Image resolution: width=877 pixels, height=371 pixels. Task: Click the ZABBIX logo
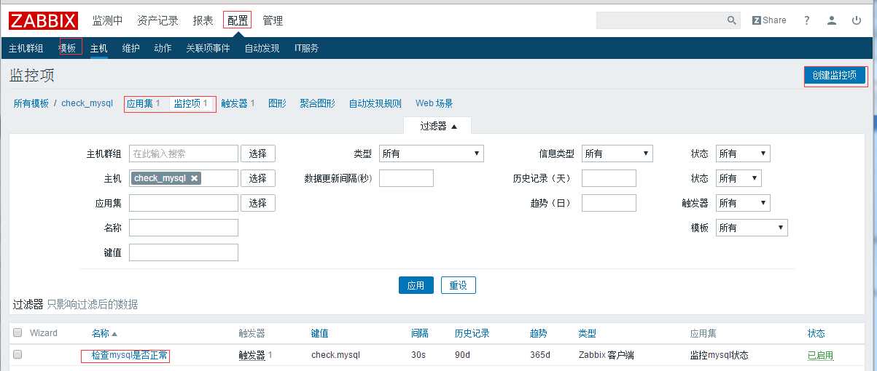click(43, 20)
